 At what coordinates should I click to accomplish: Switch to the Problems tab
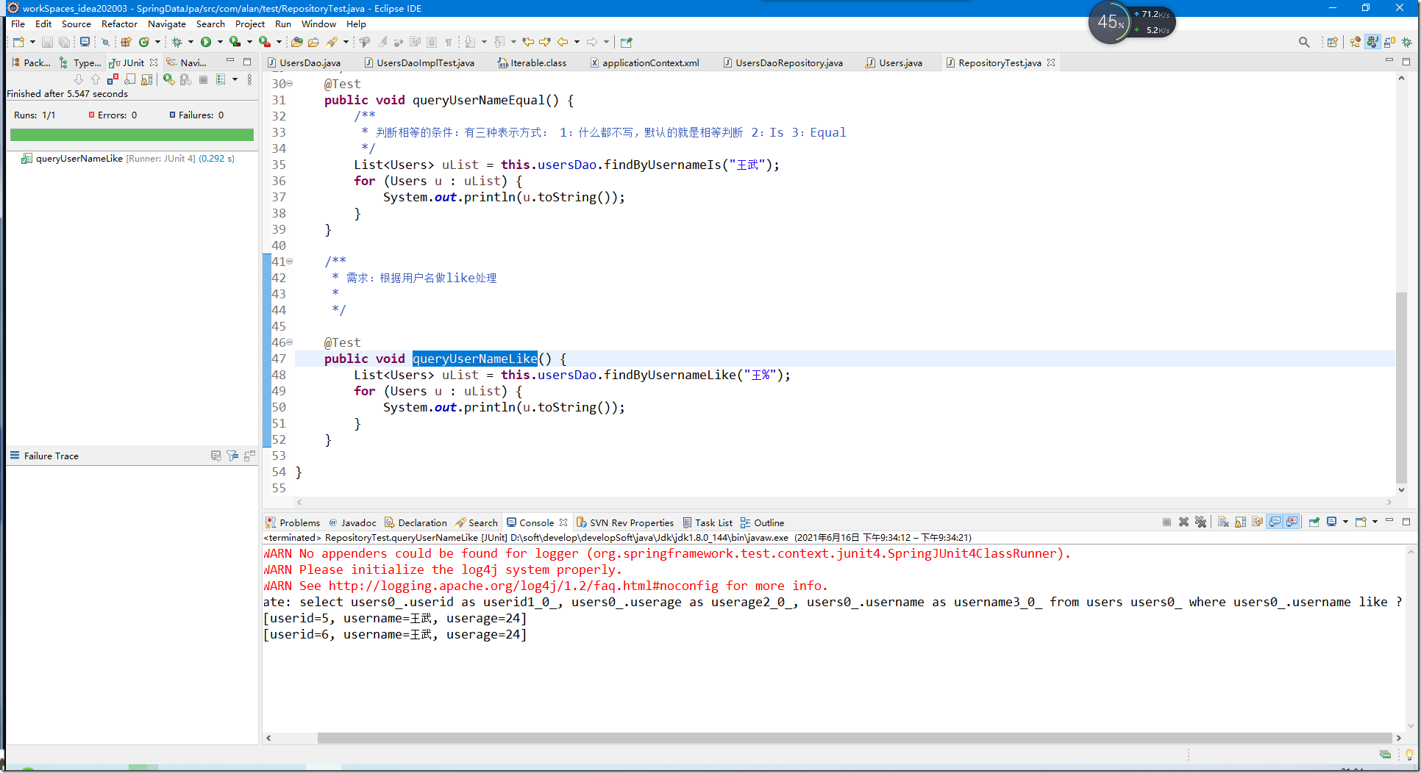293,522
